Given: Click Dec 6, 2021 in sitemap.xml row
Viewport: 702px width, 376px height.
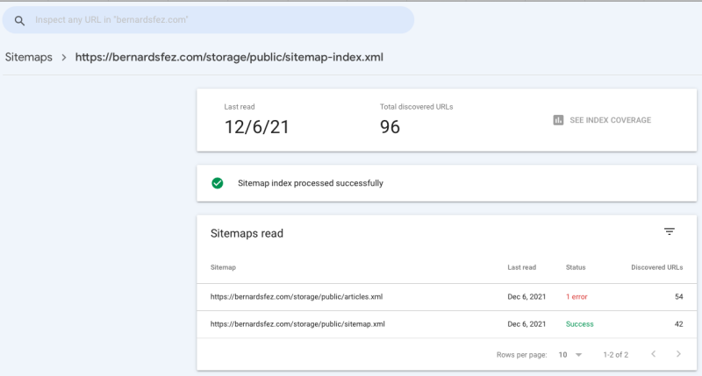Looking at the screenshot, I should 526,324.
